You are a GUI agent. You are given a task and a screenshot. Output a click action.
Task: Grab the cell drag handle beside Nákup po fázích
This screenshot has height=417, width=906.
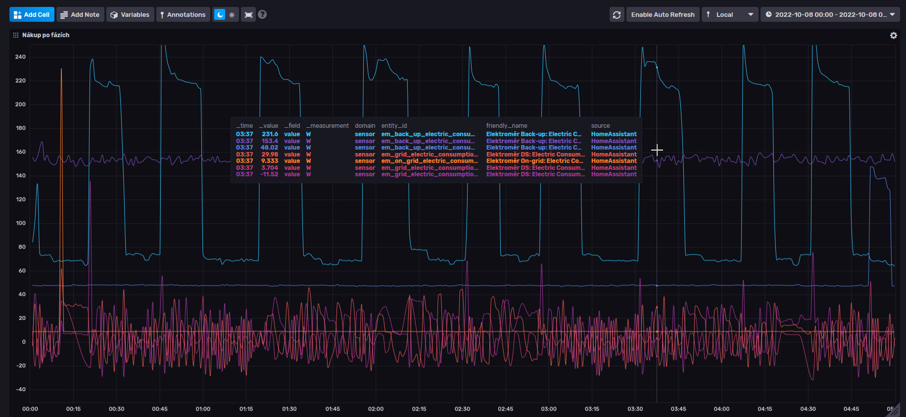16,35
